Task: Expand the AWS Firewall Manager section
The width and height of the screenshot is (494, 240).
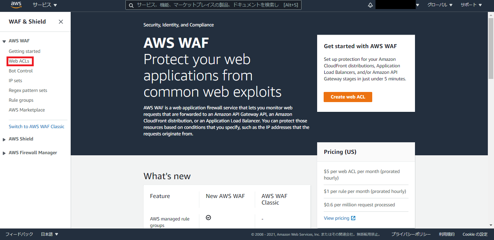Action: [x=4, y=153]
